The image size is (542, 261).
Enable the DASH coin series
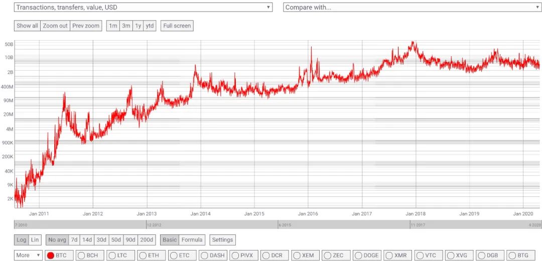tap(213, 255)
